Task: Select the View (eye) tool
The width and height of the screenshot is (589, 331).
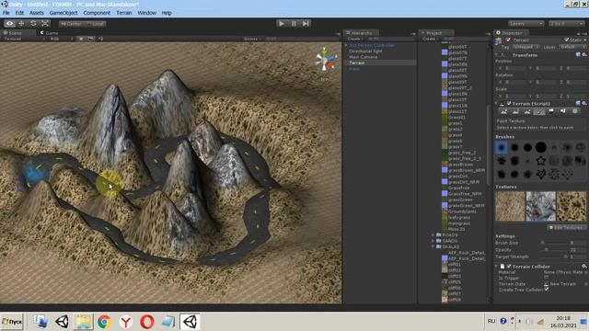Action: [10, 23]
